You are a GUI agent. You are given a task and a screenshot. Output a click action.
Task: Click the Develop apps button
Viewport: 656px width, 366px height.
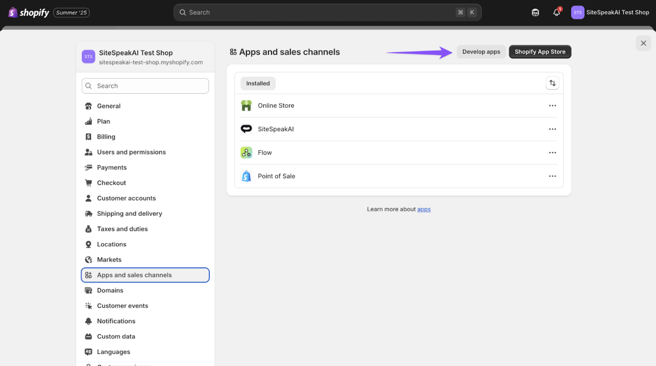point(481,52)
